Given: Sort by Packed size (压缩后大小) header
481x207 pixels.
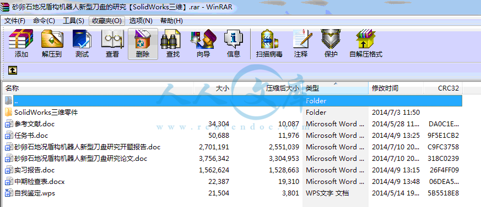Looking at the screenshot, I should 267,88.
